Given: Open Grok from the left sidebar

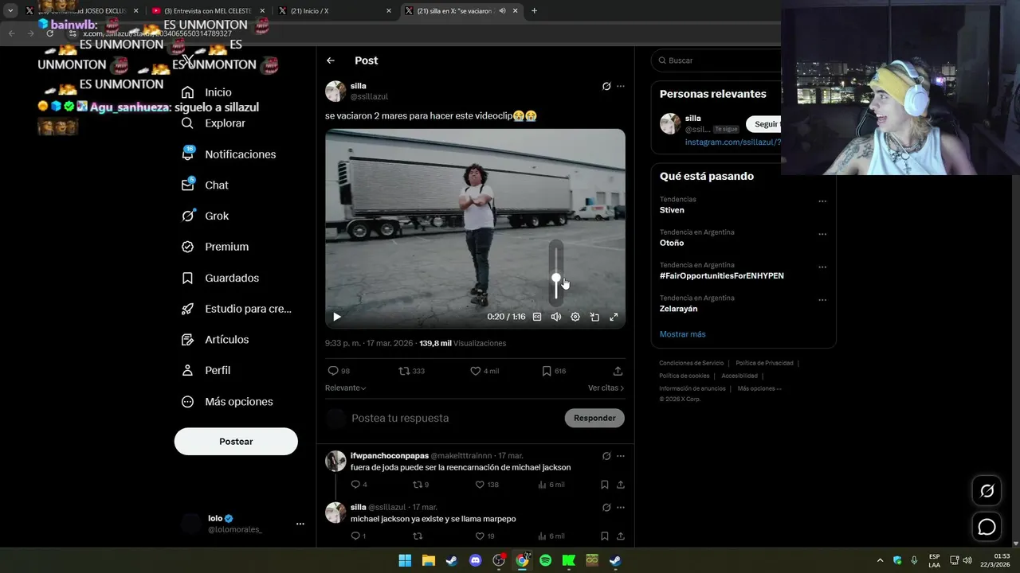Looking at the screenshot, I should [205, 216].
